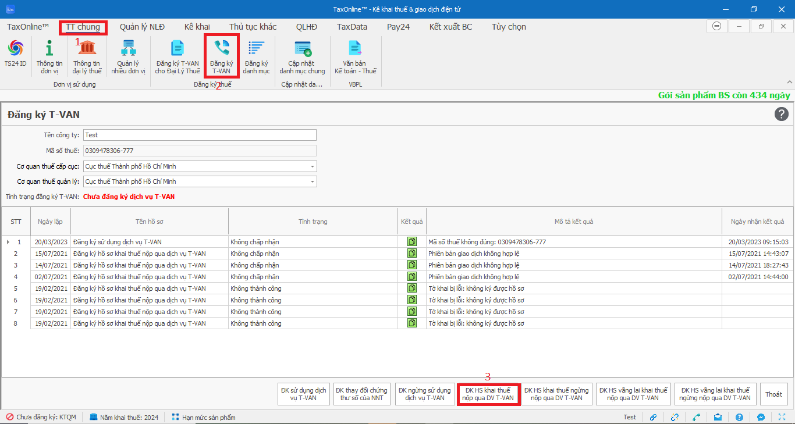Viewport: 795px width, 424px height.
Task: Click ĐK ngừng sử dụng dịch vụ T-VAN
Action: [425, 394]
